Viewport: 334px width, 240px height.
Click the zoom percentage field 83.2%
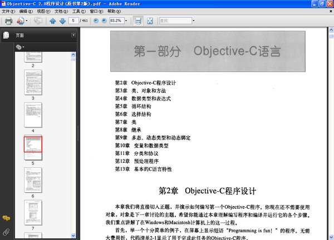117,21
